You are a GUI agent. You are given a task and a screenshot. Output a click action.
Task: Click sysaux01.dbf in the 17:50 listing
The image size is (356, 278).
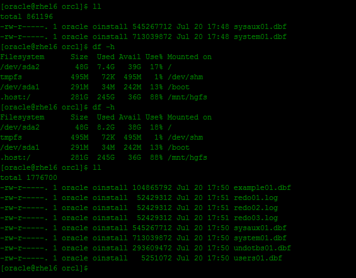260,228
